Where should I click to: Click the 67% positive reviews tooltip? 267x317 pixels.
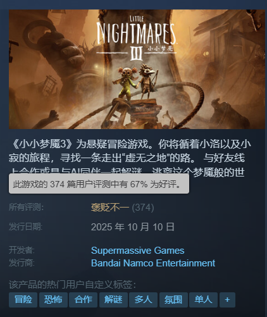[99, 183]
